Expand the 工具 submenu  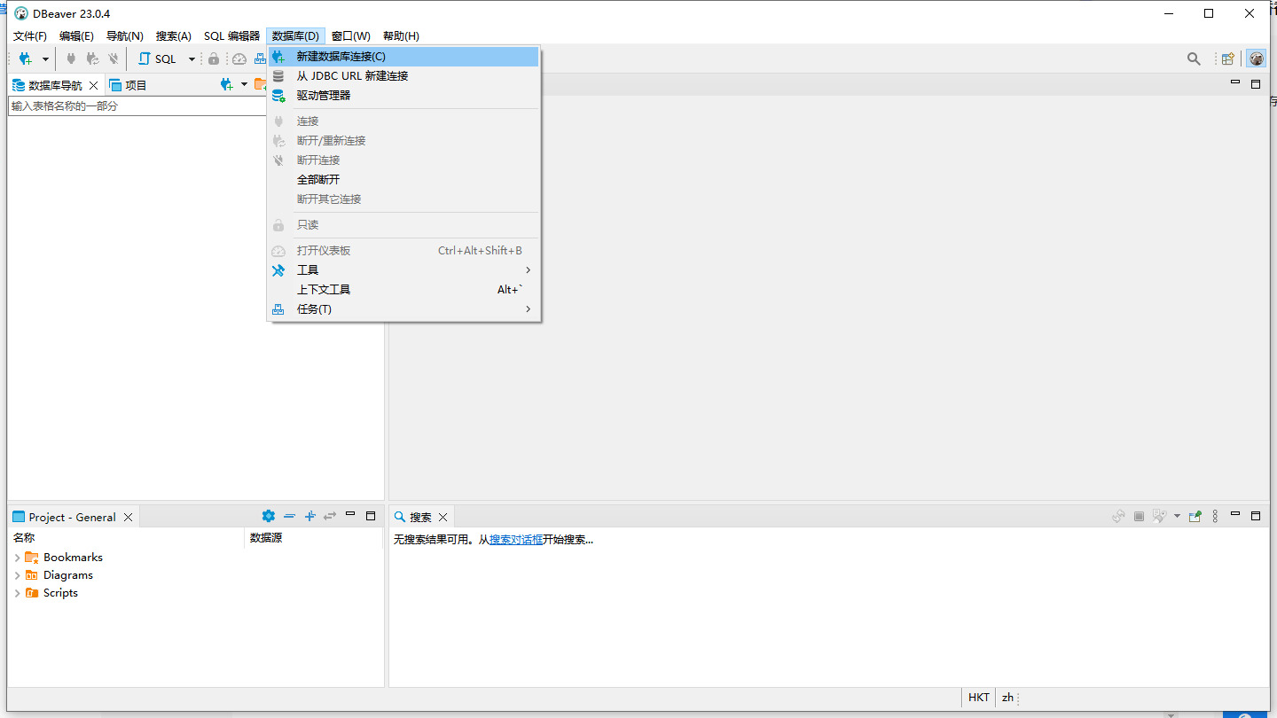point(403,269)
